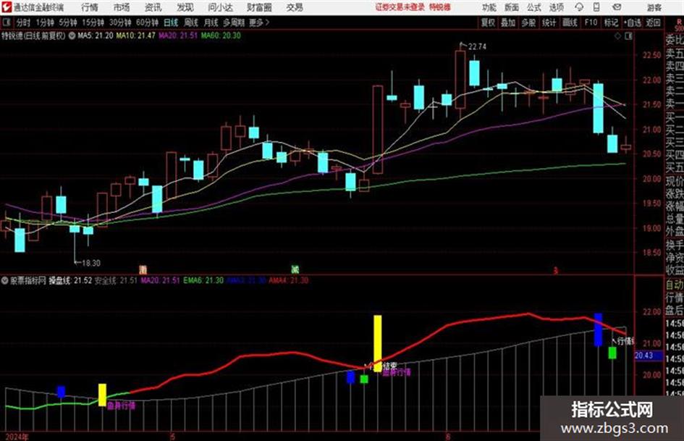Click the MA20: 21.51 label in main chart
The width and height of the screenshot is (684, 441).
point(178,35)
